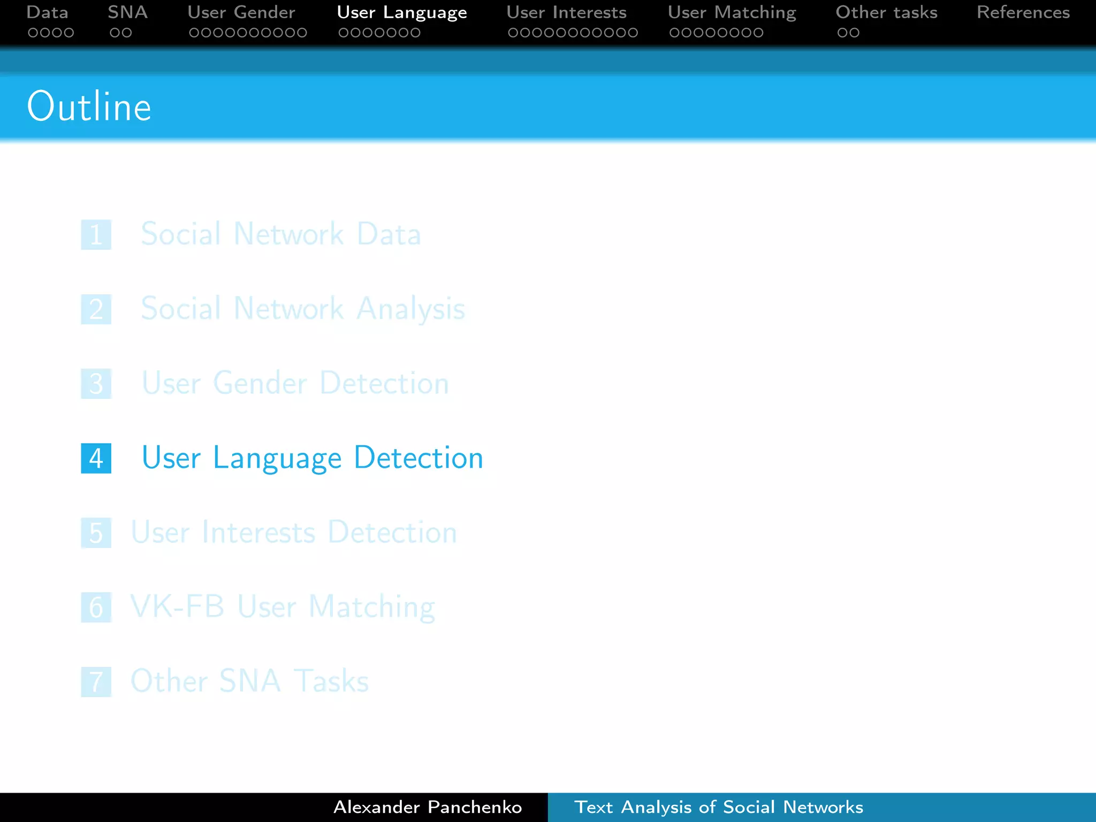Open outline item VK-FB User Matching
This screenshot has width=1096, height=822.
(283, 607)
